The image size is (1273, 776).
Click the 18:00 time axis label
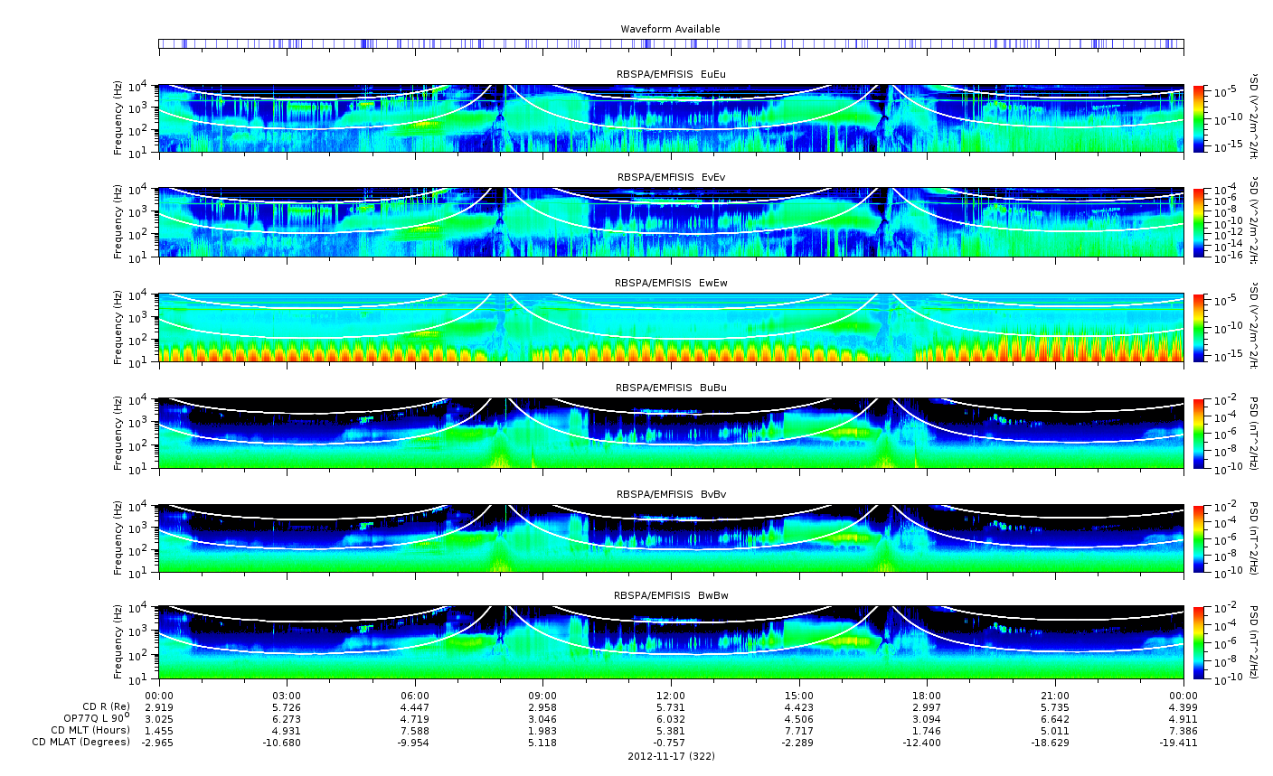[927, 695]
